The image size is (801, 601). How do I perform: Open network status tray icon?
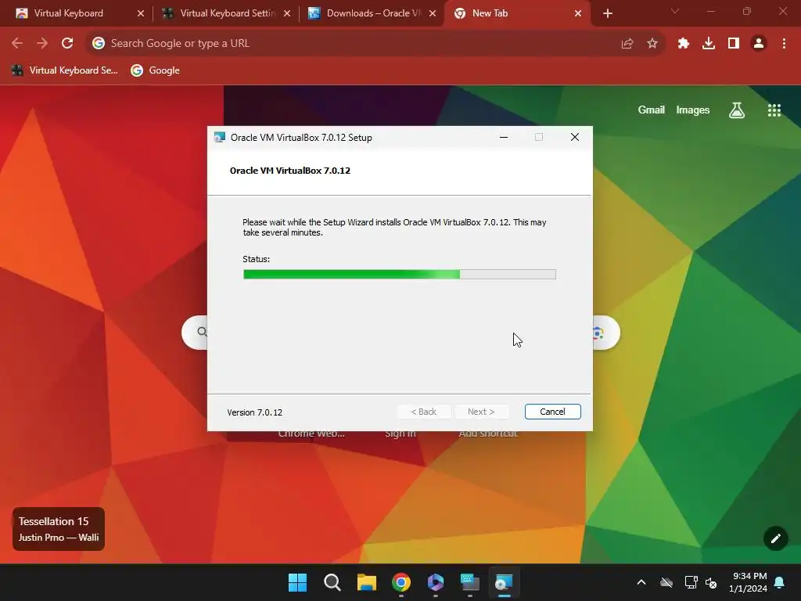[x=691, y=582]
